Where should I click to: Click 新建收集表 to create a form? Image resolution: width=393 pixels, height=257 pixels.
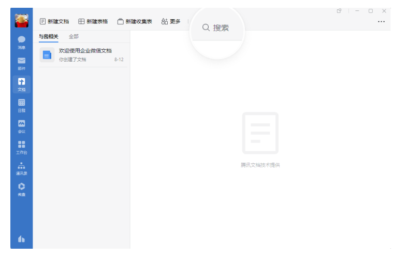click(x=135, y=21)
